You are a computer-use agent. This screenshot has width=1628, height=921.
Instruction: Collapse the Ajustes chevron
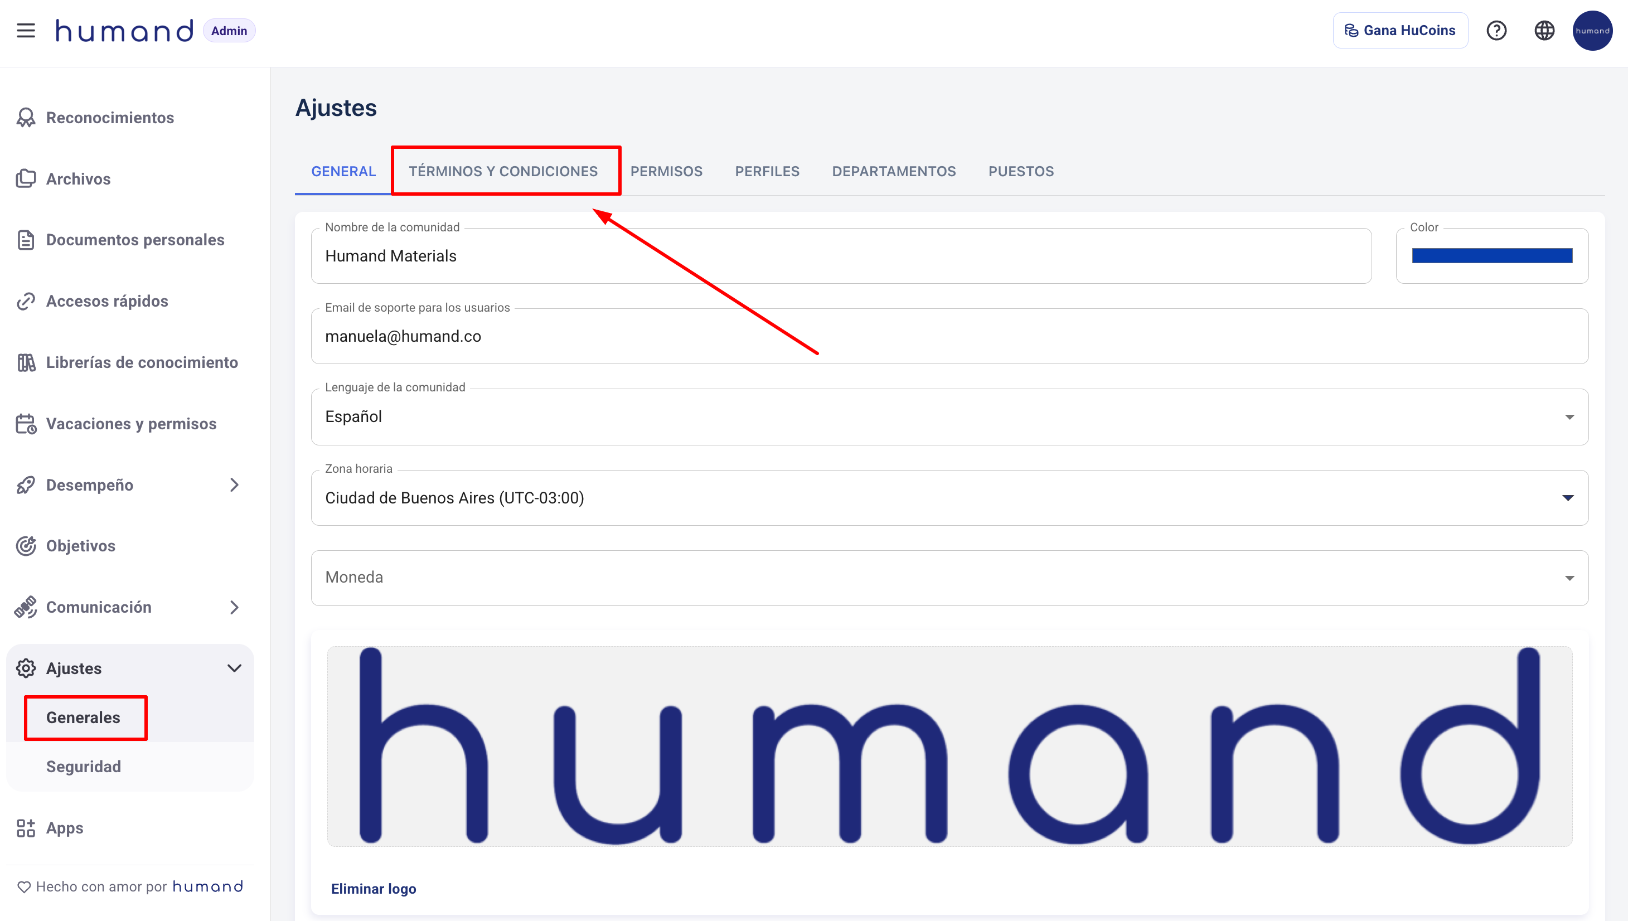pos(235,668)
